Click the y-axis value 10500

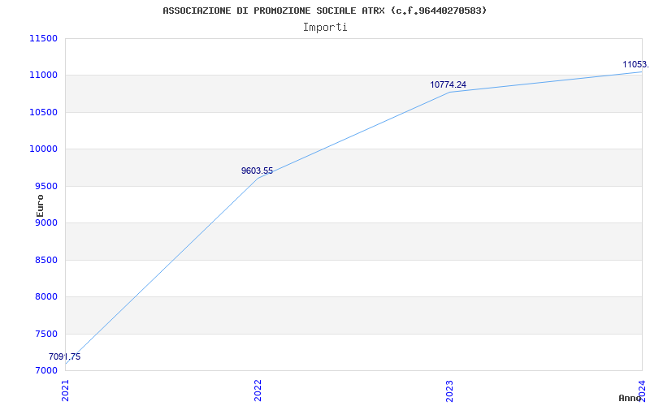[x=43, y=112]
